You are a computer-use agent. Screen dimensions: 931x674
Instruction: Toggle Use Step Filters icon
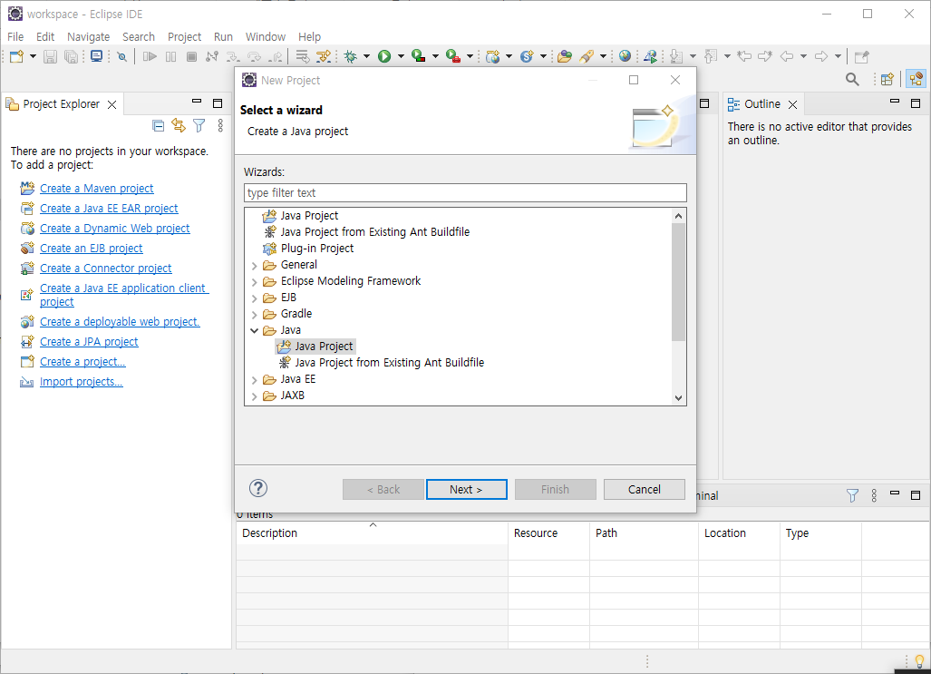click(324, 56)
